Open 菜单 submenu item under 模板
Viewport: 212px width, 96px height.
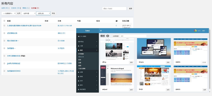[80, 60]
